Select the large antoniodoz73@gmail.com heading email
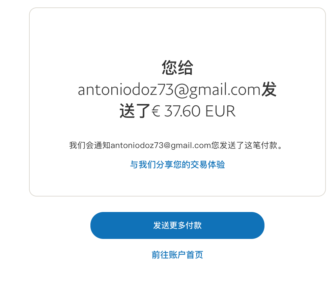Image resolution: width=336 pixels, height=284 pixels. 169,90
